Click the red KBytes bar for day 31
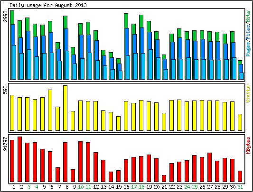The image size is (253, 192). tap(240, 176)
